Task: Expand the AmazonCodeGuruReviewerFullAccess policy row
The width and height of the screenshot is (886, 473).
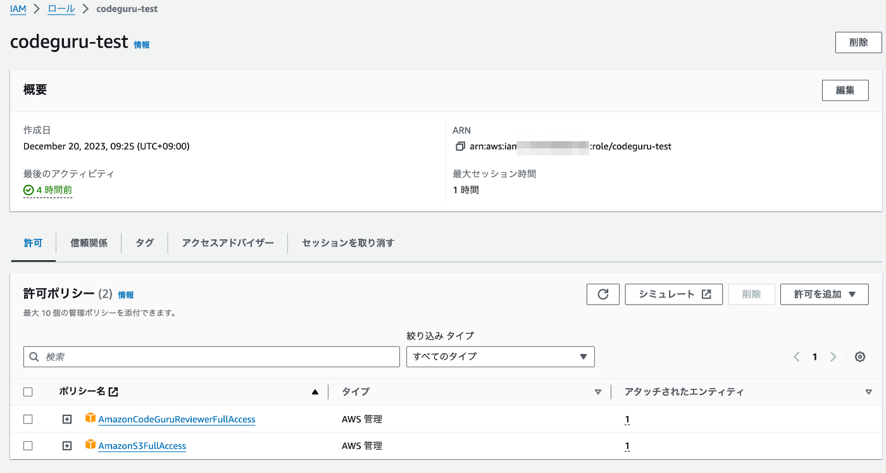Action: pos(67,419)
